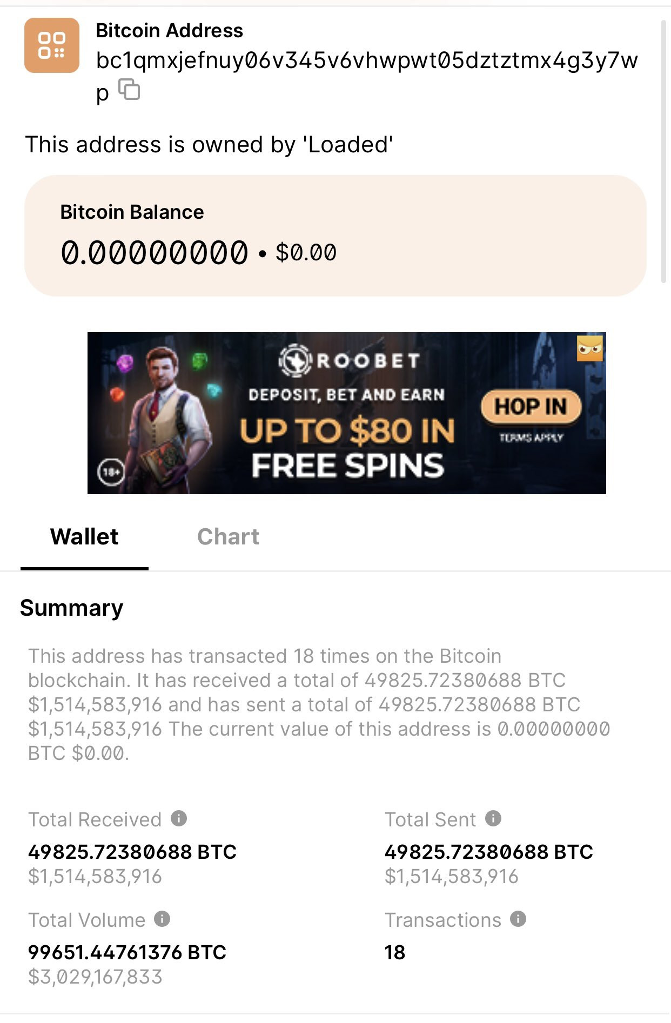Click the 99651.44761376 BTC Total Volume value
The image size is (671, 1023).
click(x=127, y=952)
